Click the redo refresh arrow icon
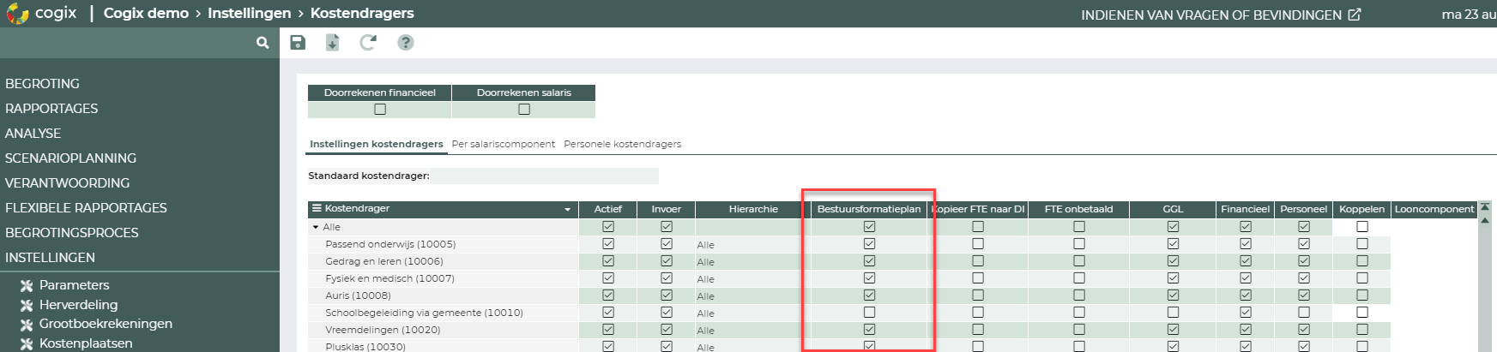The height and width of the screenshot is (352, 1497). pyautogui.click(x=368, y=43)
